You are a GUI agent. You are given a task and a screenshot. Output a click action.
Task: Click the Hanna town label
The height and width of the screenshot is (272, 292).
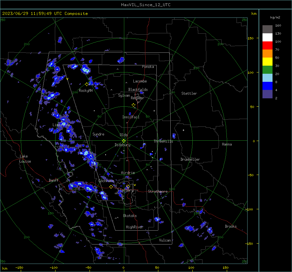tap(227, 144)
